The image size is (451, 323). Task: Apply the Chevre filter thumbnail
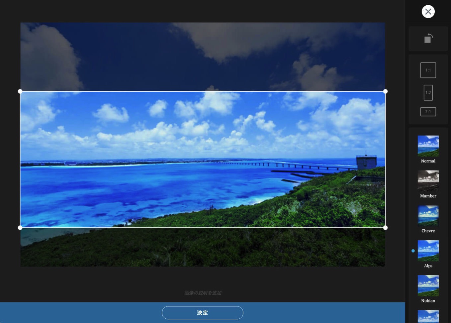click(428, 216)
